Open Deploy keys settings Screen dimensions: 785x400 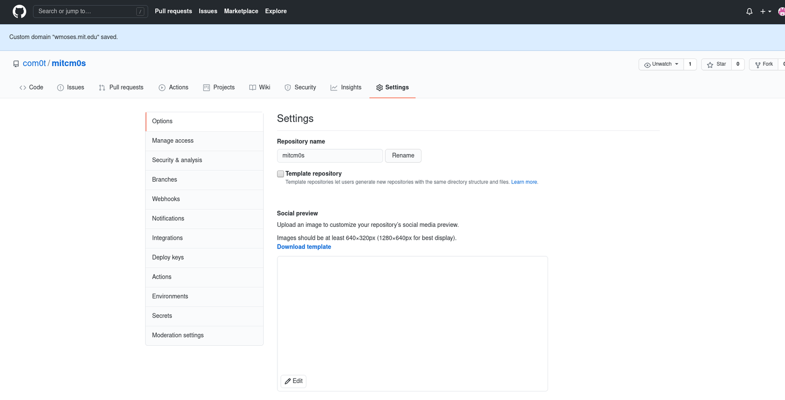point(205,258)
